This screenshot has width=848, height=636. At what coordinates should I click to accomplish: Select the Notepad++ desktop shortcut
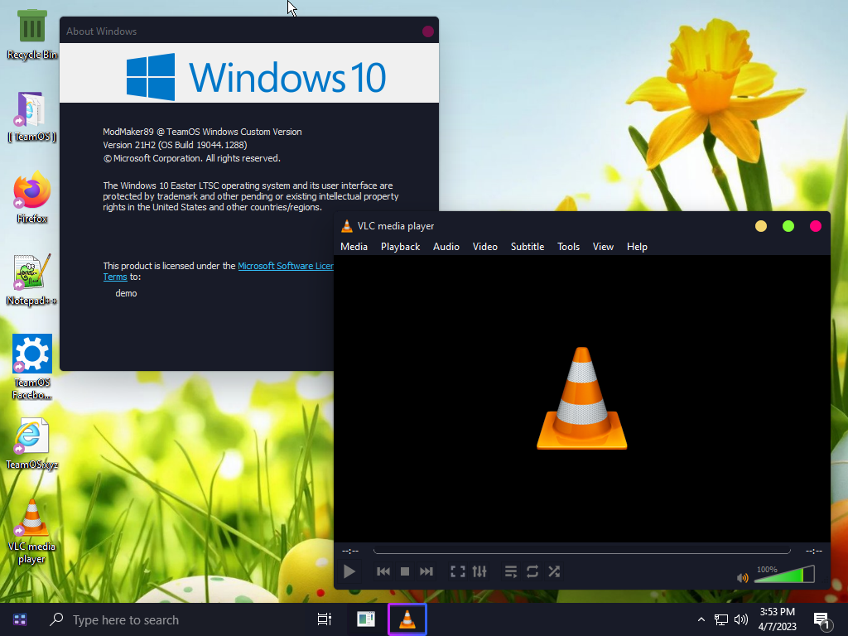32,280
